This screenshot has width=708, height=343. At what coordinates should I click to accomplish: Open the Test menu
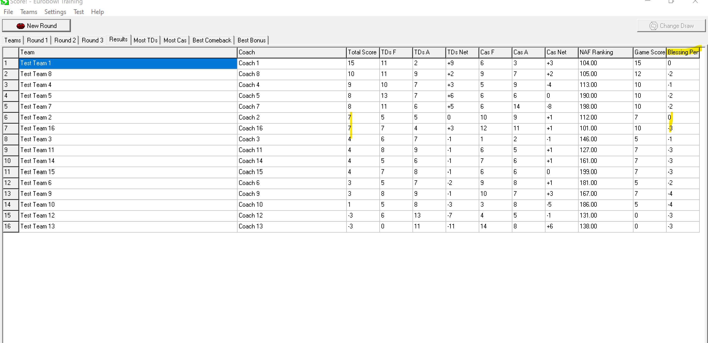[x=78, y=12]
